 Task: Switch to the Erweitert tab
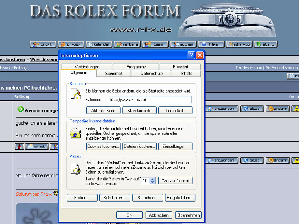180,67
